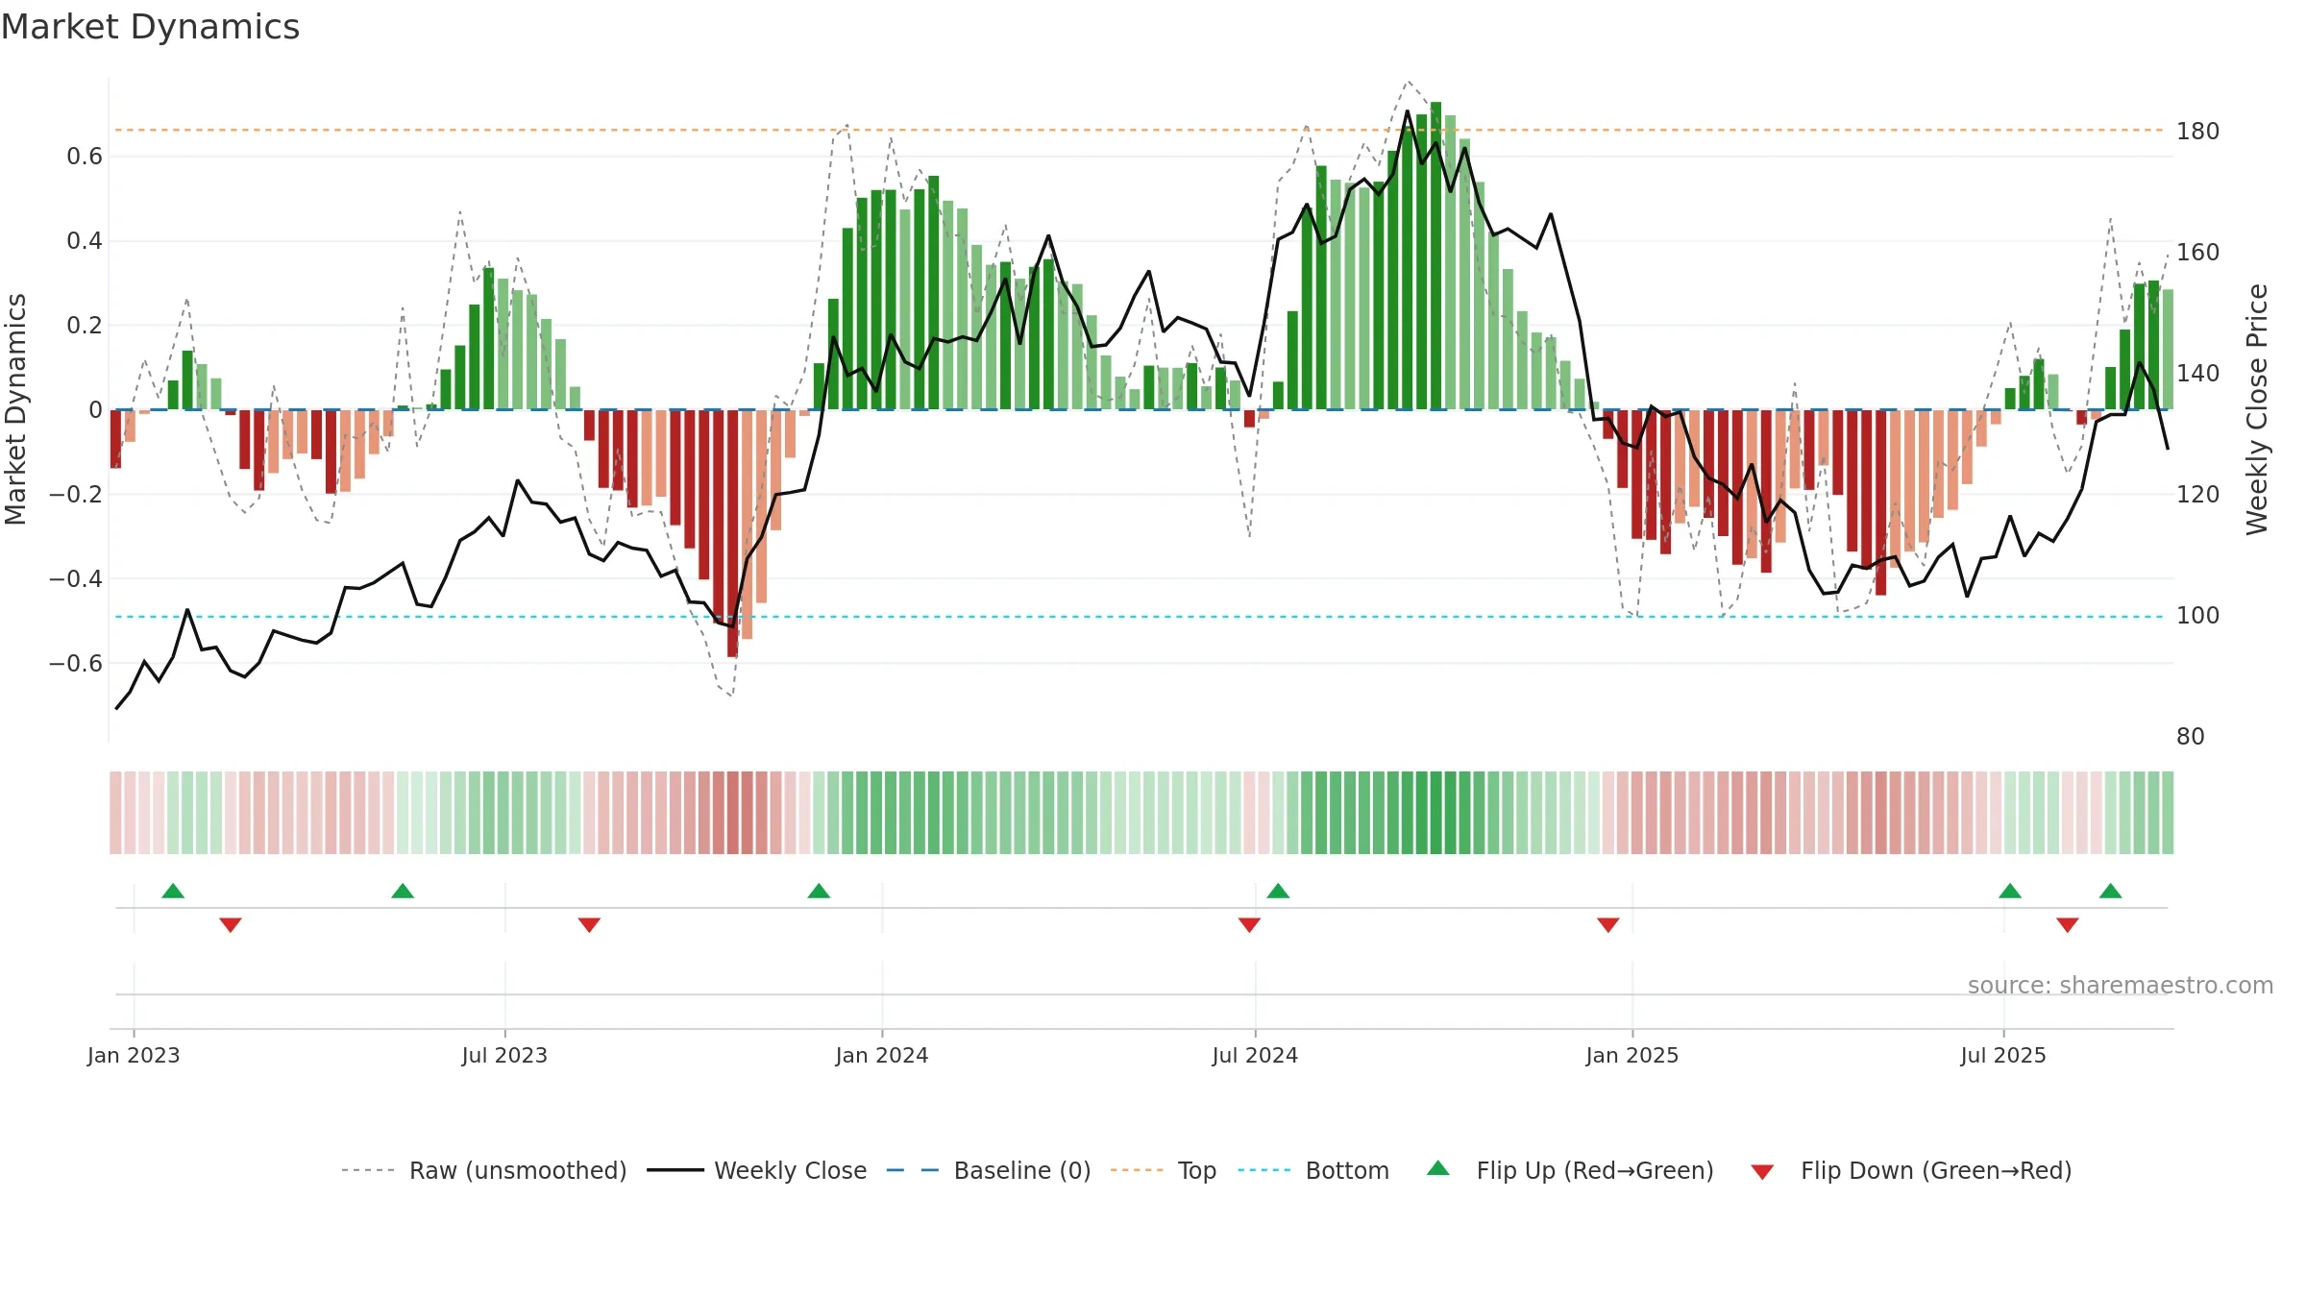Image resolution: width=2306 pixels, height=1297 pixels.
Task: Click the green flip-up marker after Jul 2024
Action: coord(1278,891)
